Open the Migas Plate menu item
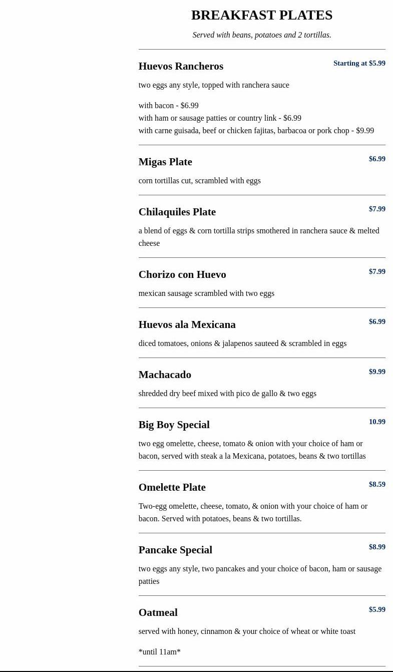 point(165,162)
